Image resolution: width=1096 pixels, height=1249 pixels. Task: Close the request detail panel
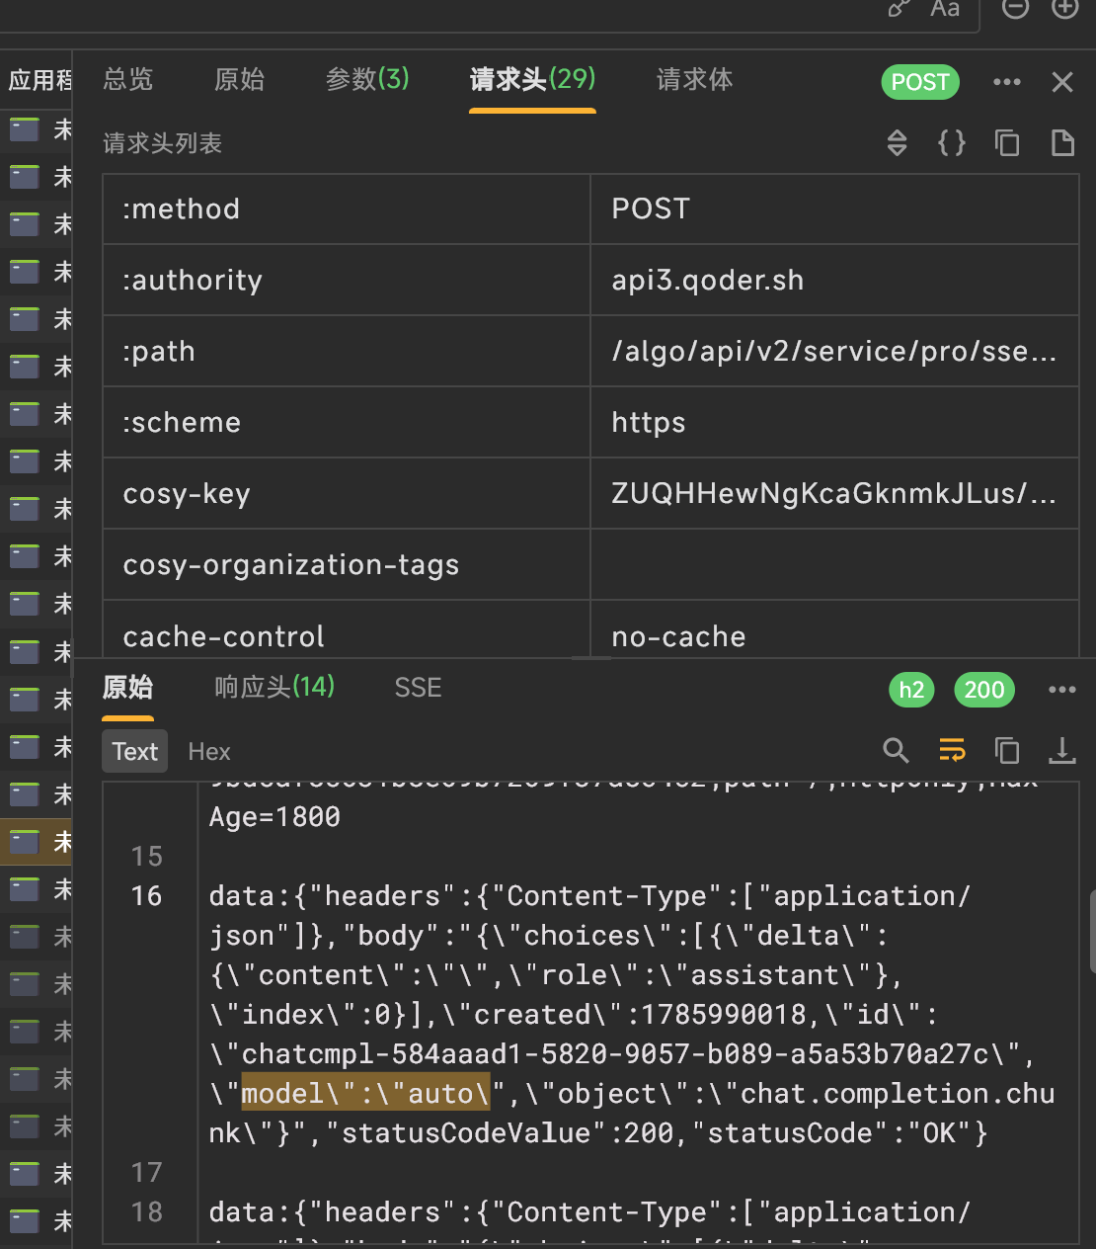[x=1062, y=82]
